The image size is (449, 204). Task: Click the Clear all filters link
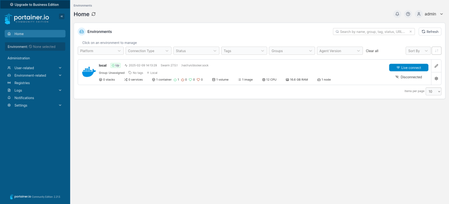click(x=372, y=51)
